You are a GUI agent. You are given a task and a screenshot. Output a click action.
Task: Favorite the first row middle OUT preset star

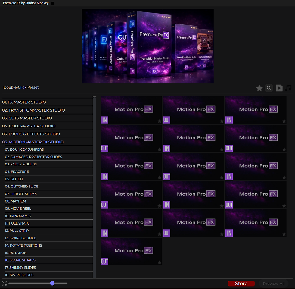pyautogui.click(x=222, y=121)
